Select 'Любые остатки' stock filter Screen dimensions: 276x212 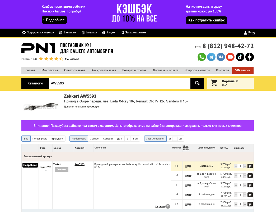(155, 139)
